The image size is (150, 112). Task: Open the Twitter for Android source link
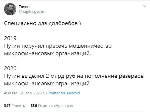coord(64,93)
